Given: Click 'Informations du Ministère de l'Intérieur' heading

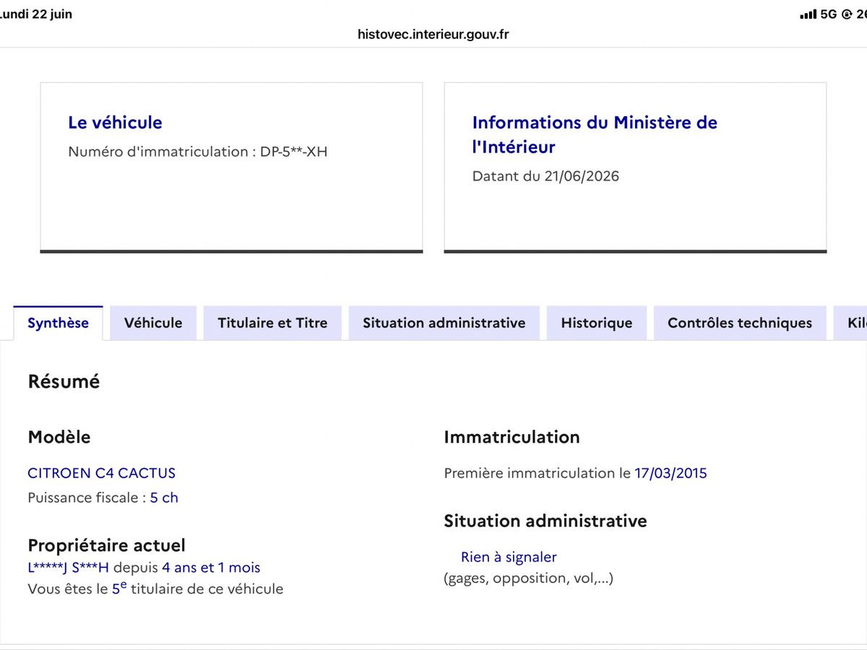Looking at the screenshot, I should [x=595, y=134].
